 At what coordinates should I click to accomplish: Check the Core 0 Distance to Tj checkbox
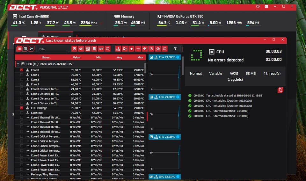coord(21,89)
